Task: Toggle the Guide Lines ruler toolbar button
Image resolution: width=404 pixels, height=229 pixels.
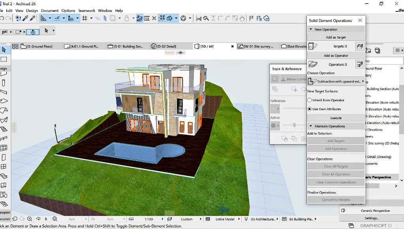Action: tap(43, 18)
